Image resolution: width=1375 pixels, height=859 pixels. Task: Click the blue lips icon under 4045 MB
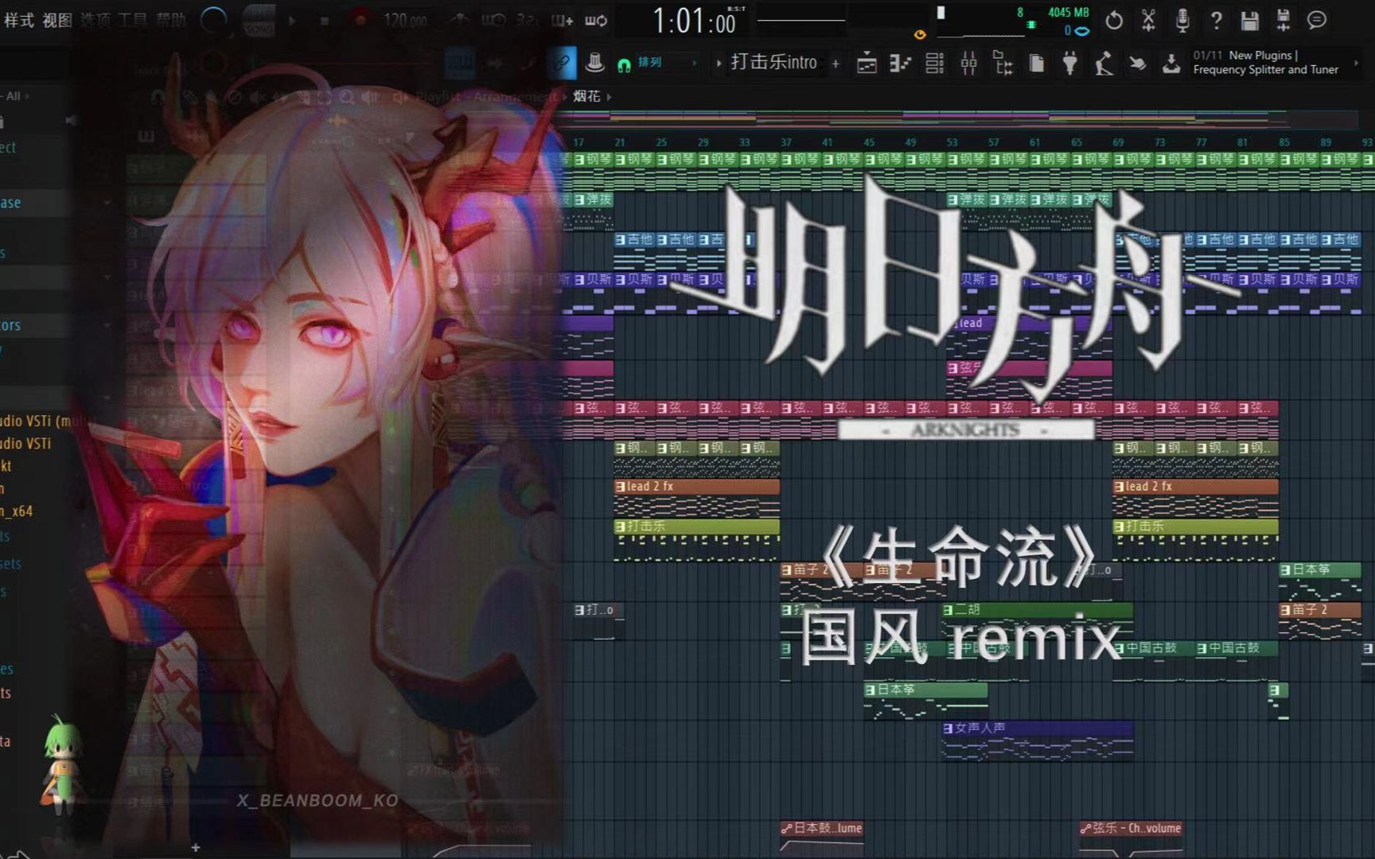[1082, 31]
